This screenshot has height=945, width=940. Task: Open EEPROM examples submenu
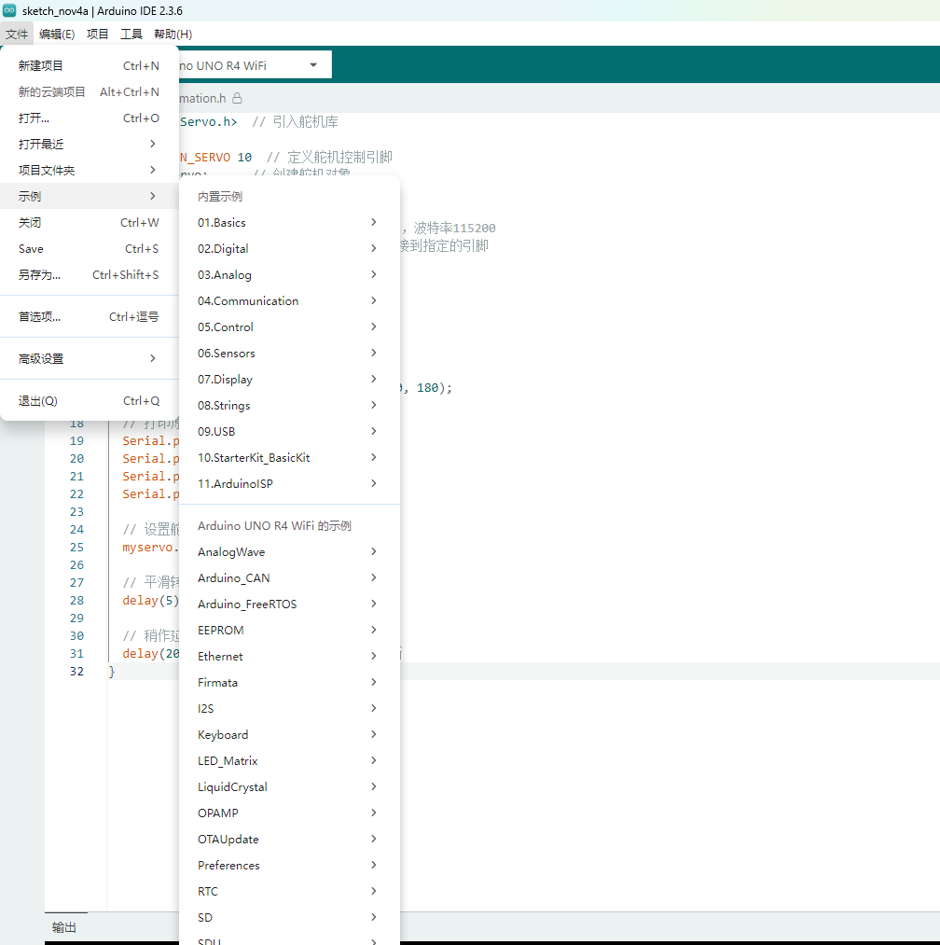(x=289, y=631)
